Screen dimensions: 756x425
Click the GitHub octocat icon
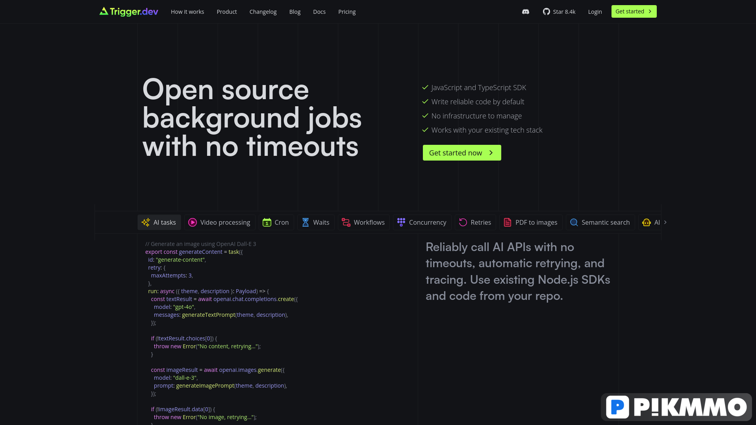(546, 11)
